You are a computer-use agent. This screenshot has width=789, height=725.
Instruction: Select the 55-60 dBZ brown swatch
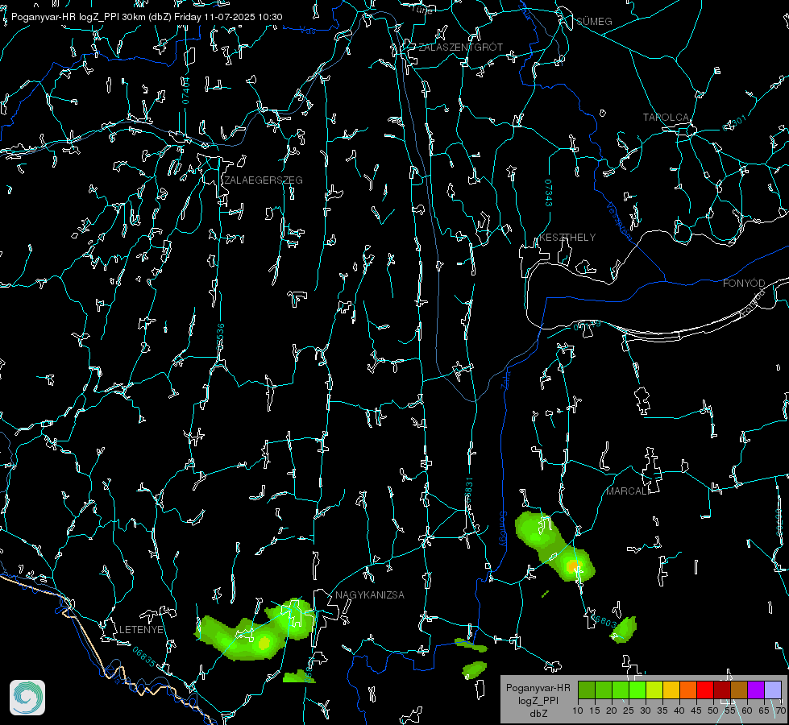(x=739, y=690)
